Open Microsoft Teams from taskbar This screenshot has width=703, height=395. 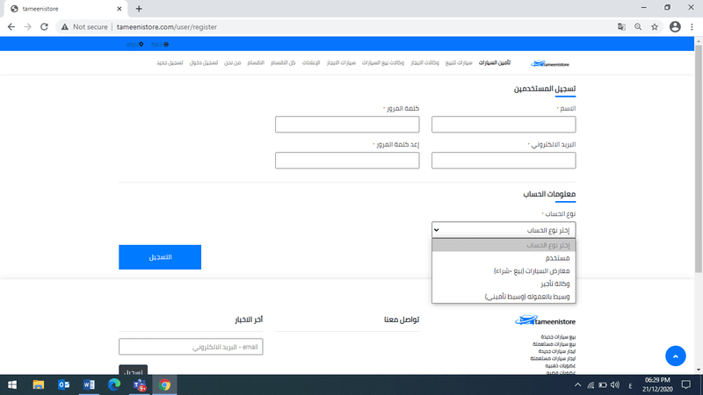(x=140, y=384)
